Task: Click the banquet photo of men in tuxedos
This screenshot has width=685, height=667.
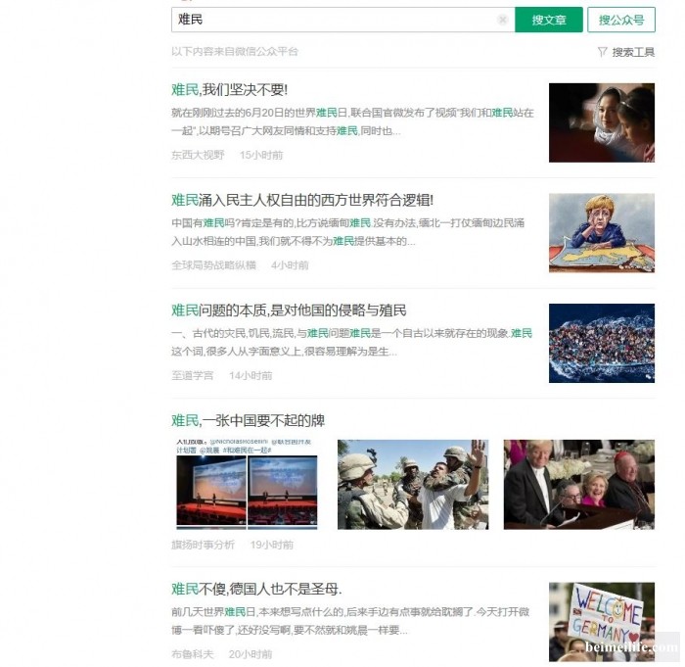Action: [578, 484]
